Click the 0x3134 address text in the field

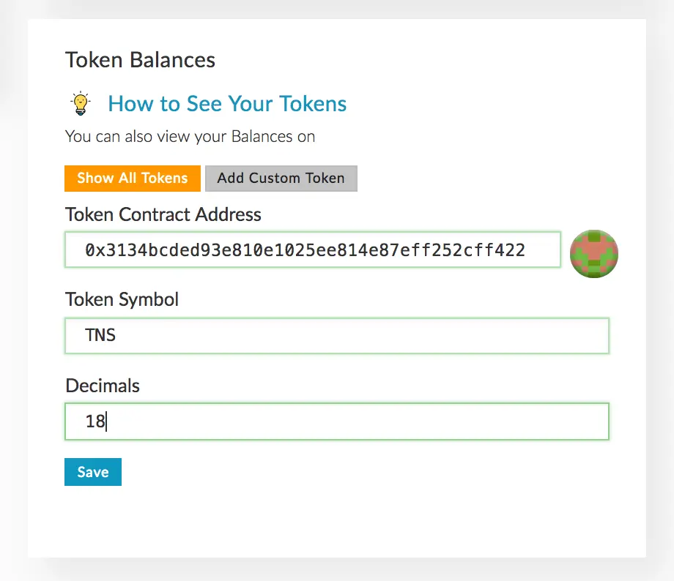pos(305,250)
